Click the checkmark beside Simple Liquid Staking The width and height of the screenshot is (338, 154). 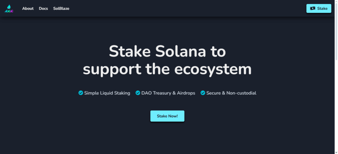(81, 93)
